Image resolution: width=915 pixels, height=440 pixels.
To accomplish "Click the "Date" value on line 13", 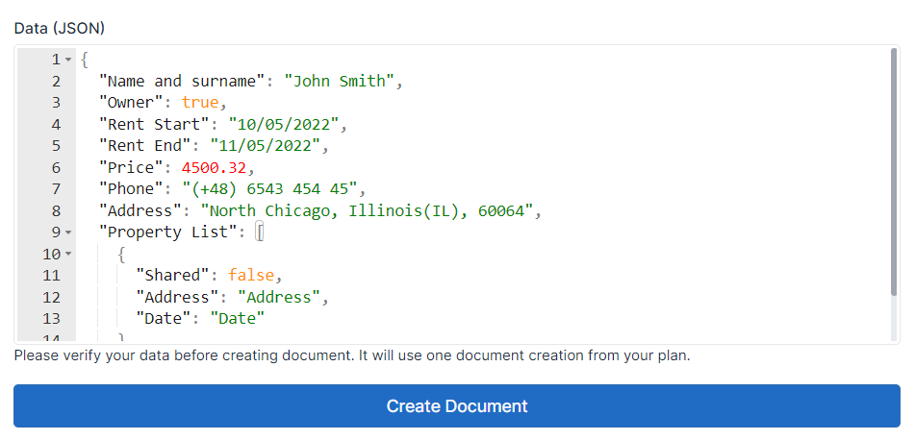I will (236, 319).
